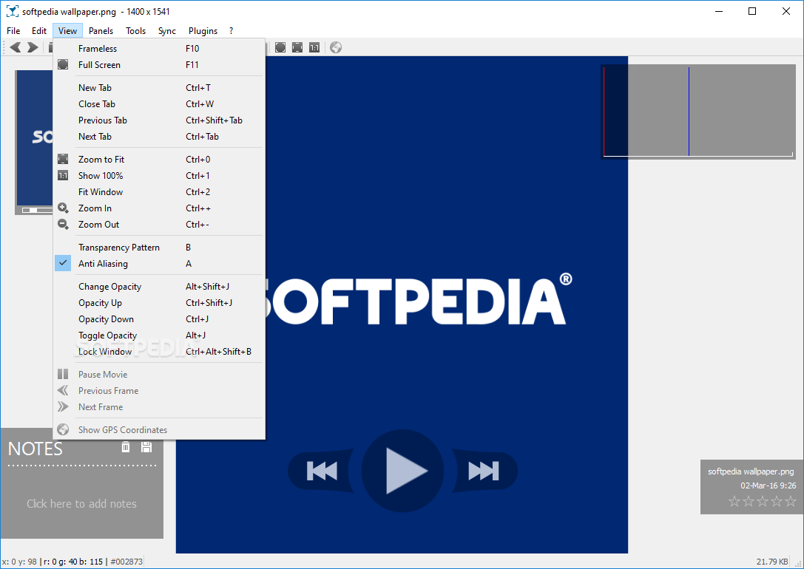Open the Plugins menu
Image resolution: width=804 pixels, height=569 pixels.
click(203, 31)
